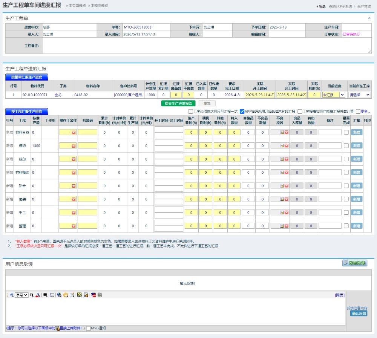Click 新增 button in 包装 row
377x338 pixels.
tap(357, 199)
